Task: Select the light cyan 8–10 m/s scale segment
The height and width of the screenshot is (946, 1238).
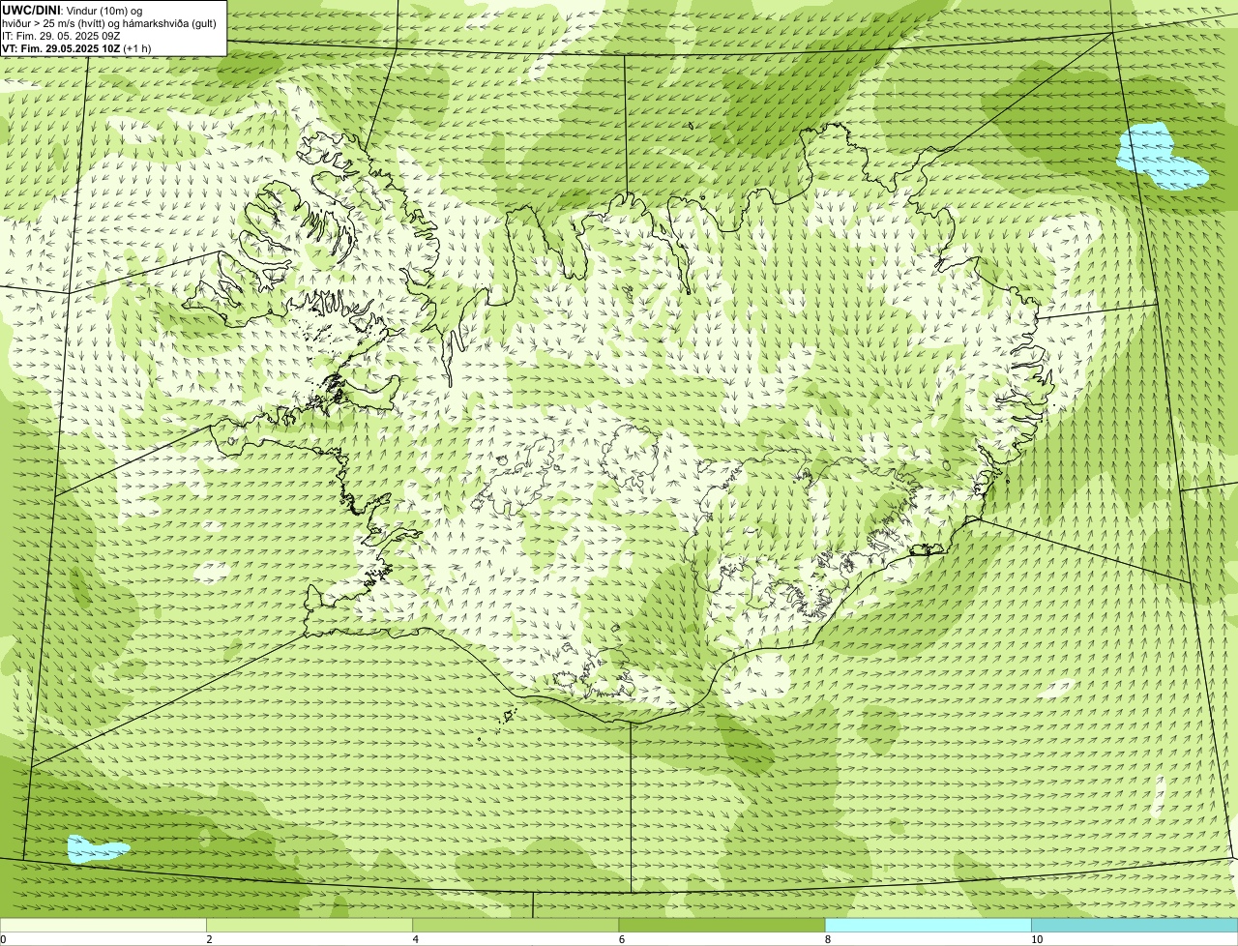Action: click(928, 926)
